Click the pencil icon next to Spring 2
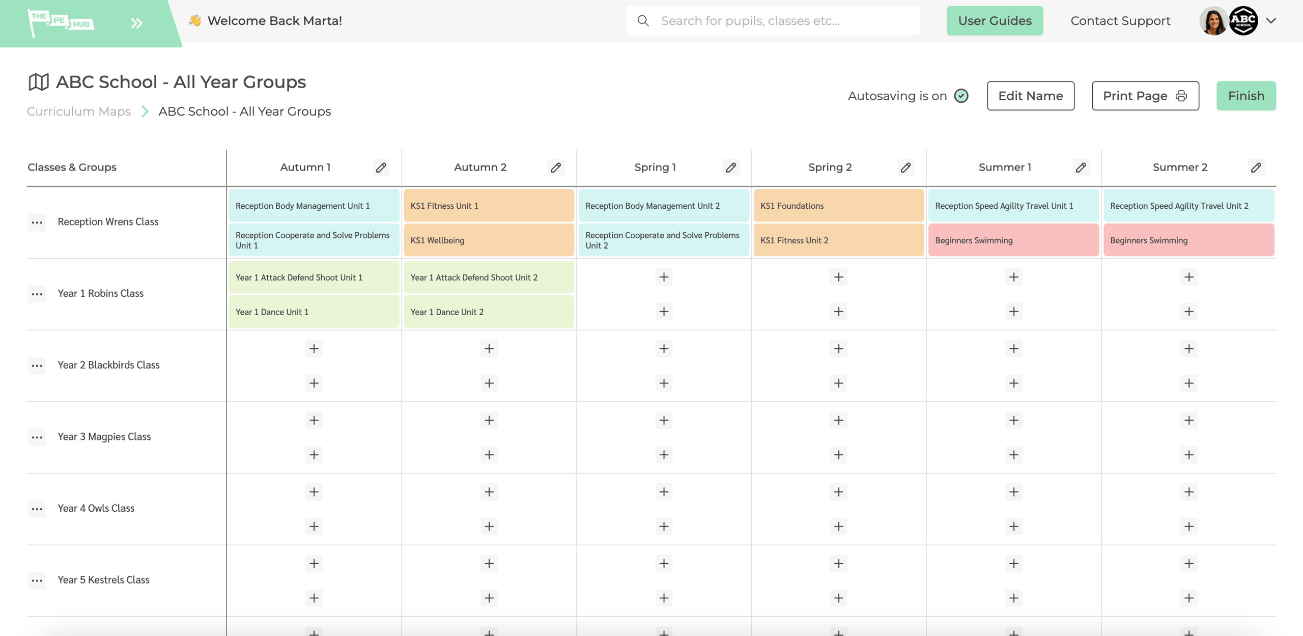 point(905,167)
